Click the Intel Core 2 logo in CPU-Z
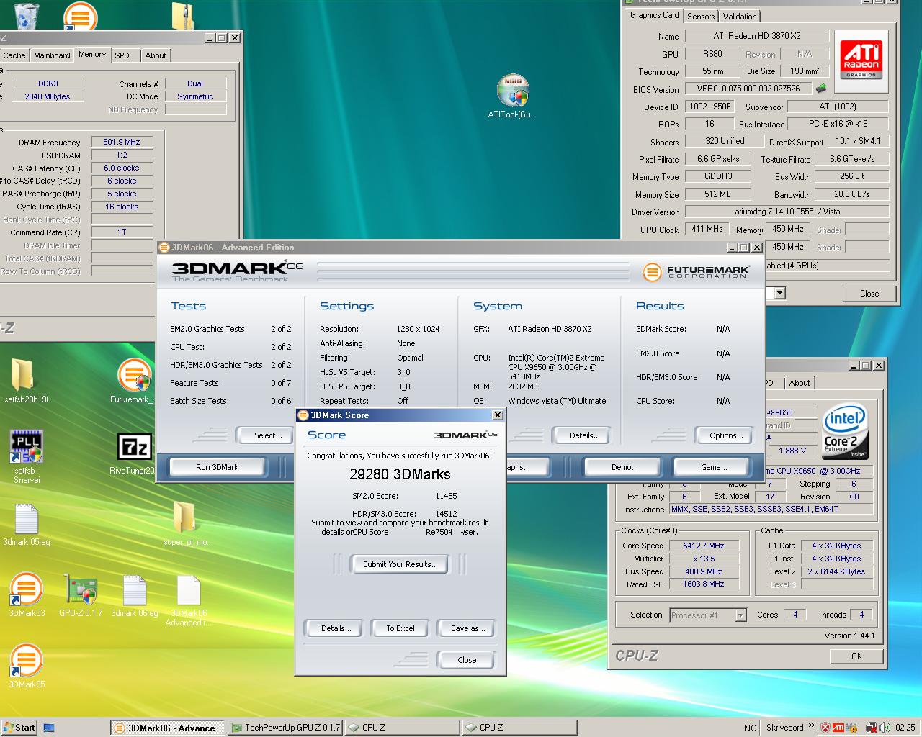The width and height of the screenshot is (922, 737). tap(845, 433)
